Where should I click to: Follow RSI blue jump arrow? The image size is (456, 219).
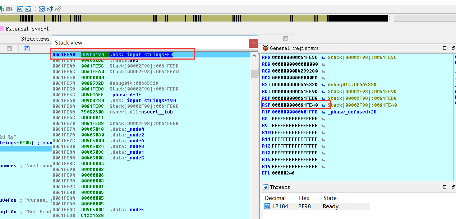[323, 85]
